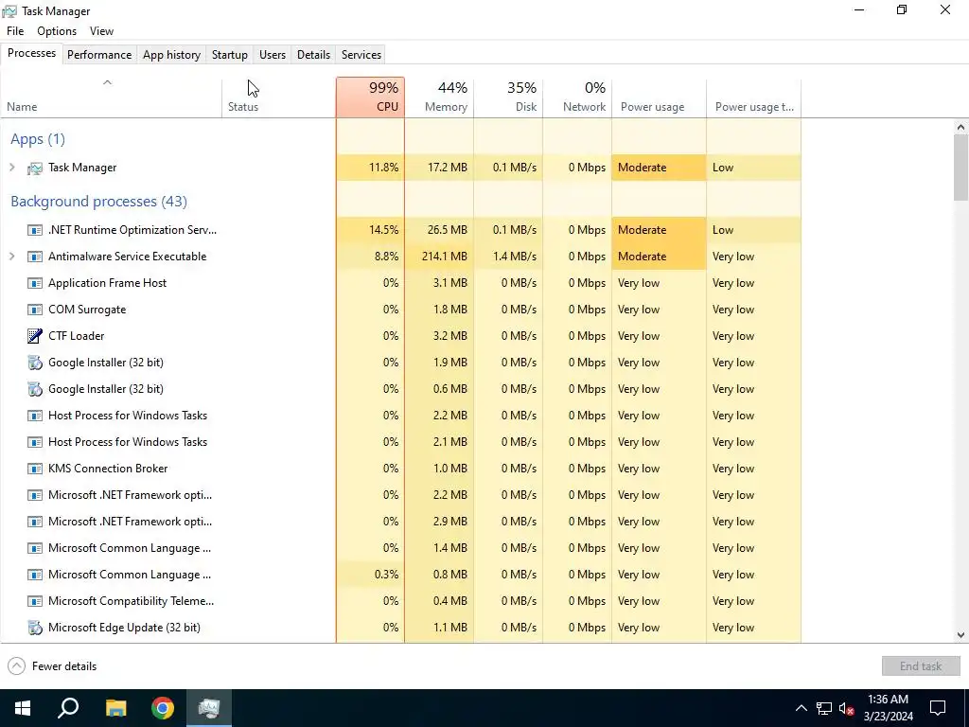
Task: Sort by Disk column showing 35%
Action: point(508,98)
